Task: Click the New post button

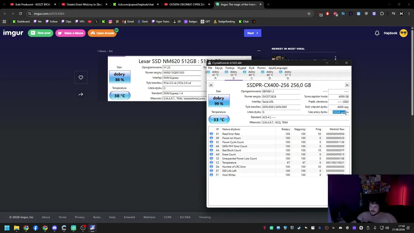Action: pyautogui.click(x=41, y=33)
